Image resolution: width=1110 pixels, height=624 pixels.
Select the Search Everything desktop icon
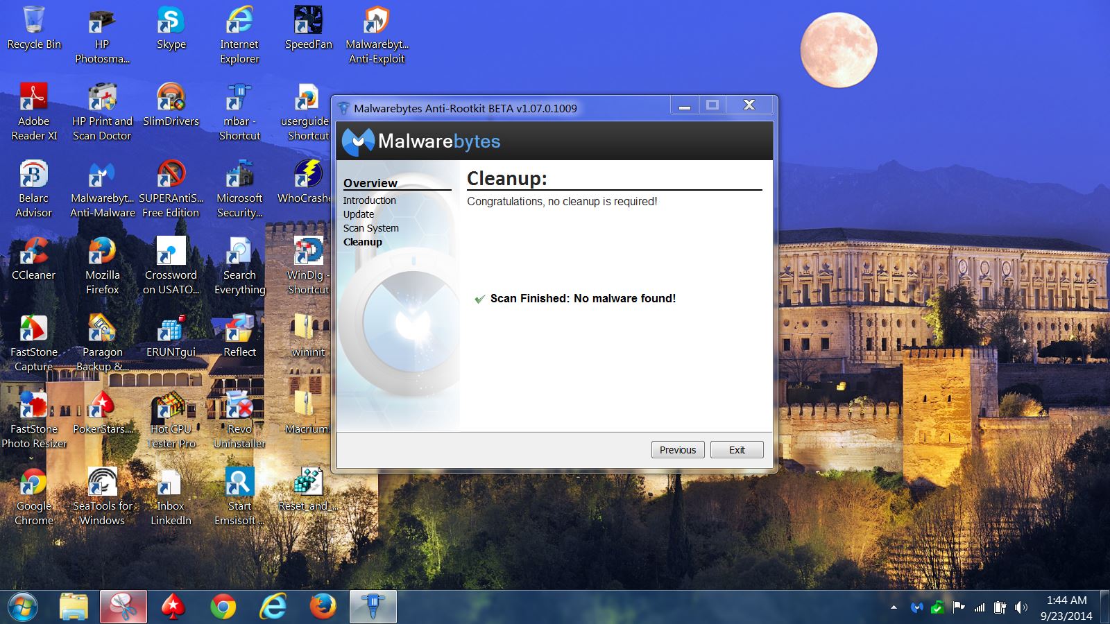[239, 267]
